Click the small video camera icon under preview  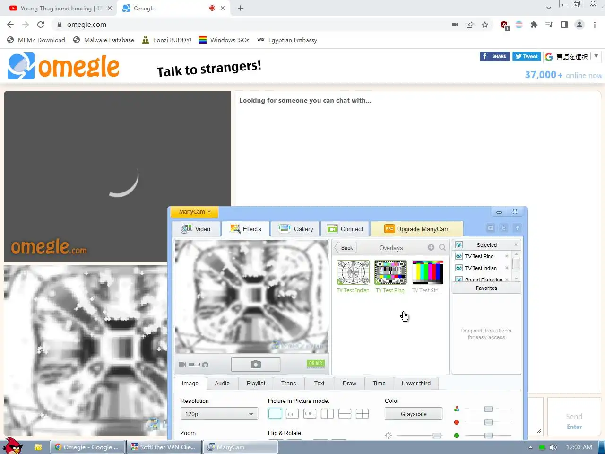[182, 365]
